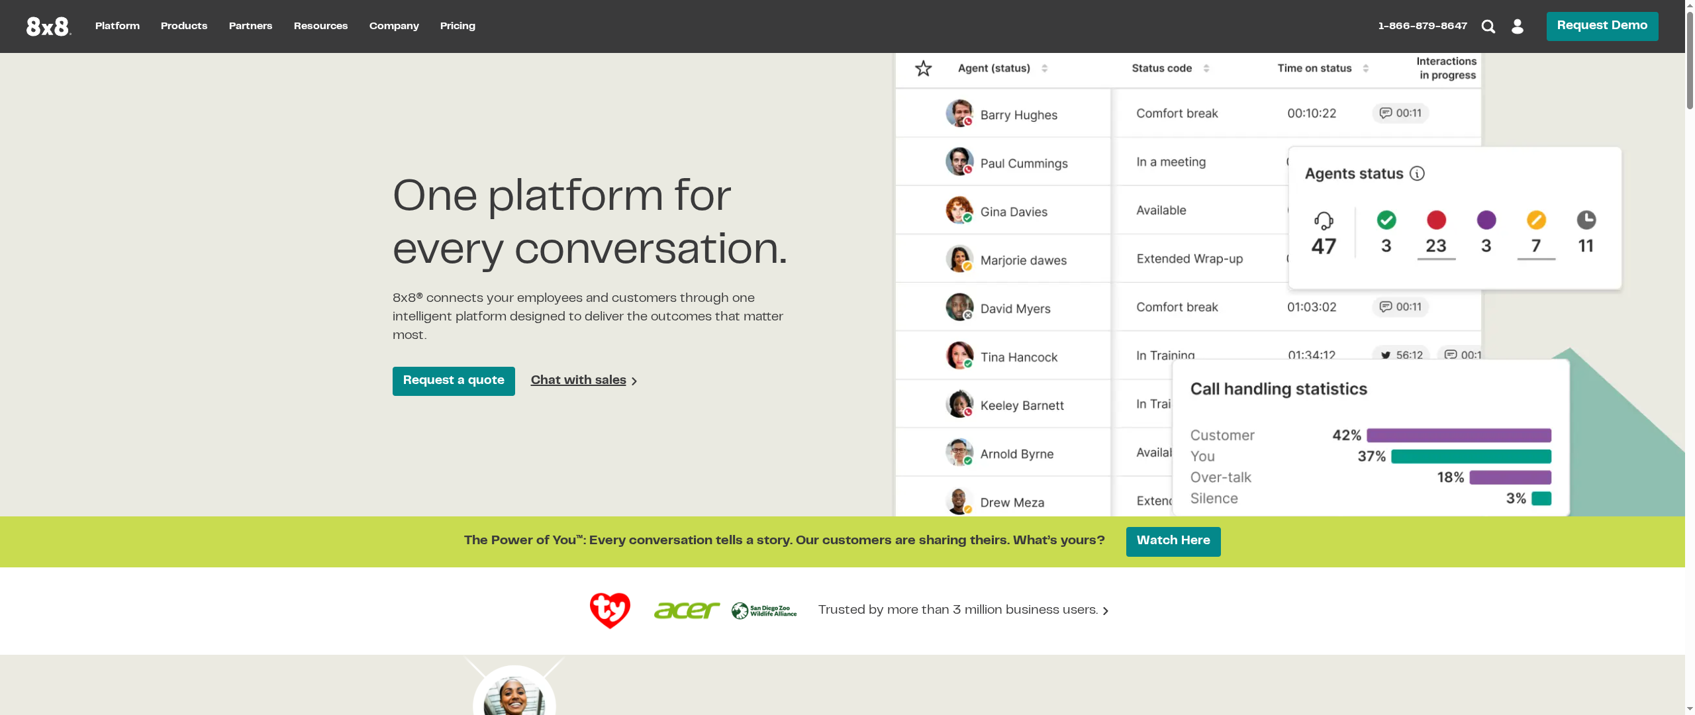This screenshot has width=1695, height=715.
Task: Click the info icon next to Agents status
Action: click(1418, 173)
